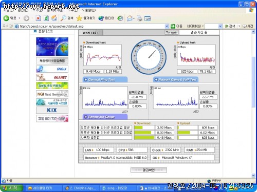257x192 pixels.
Task: Click the Clock 2392 MHz info box
Action: pyautogui.click(x=166, y=150)
